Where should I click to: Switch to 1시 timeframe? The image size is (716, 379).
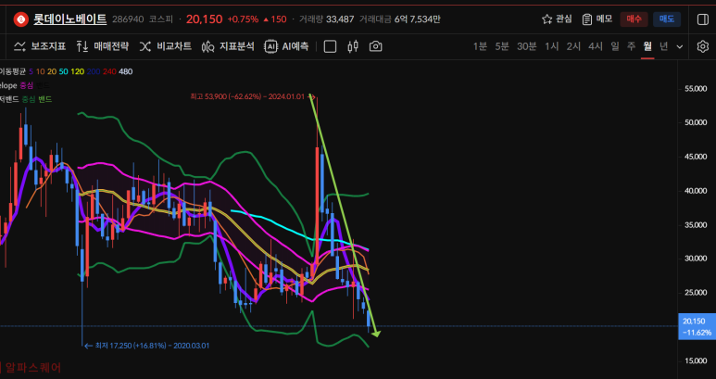coord(552,46)
